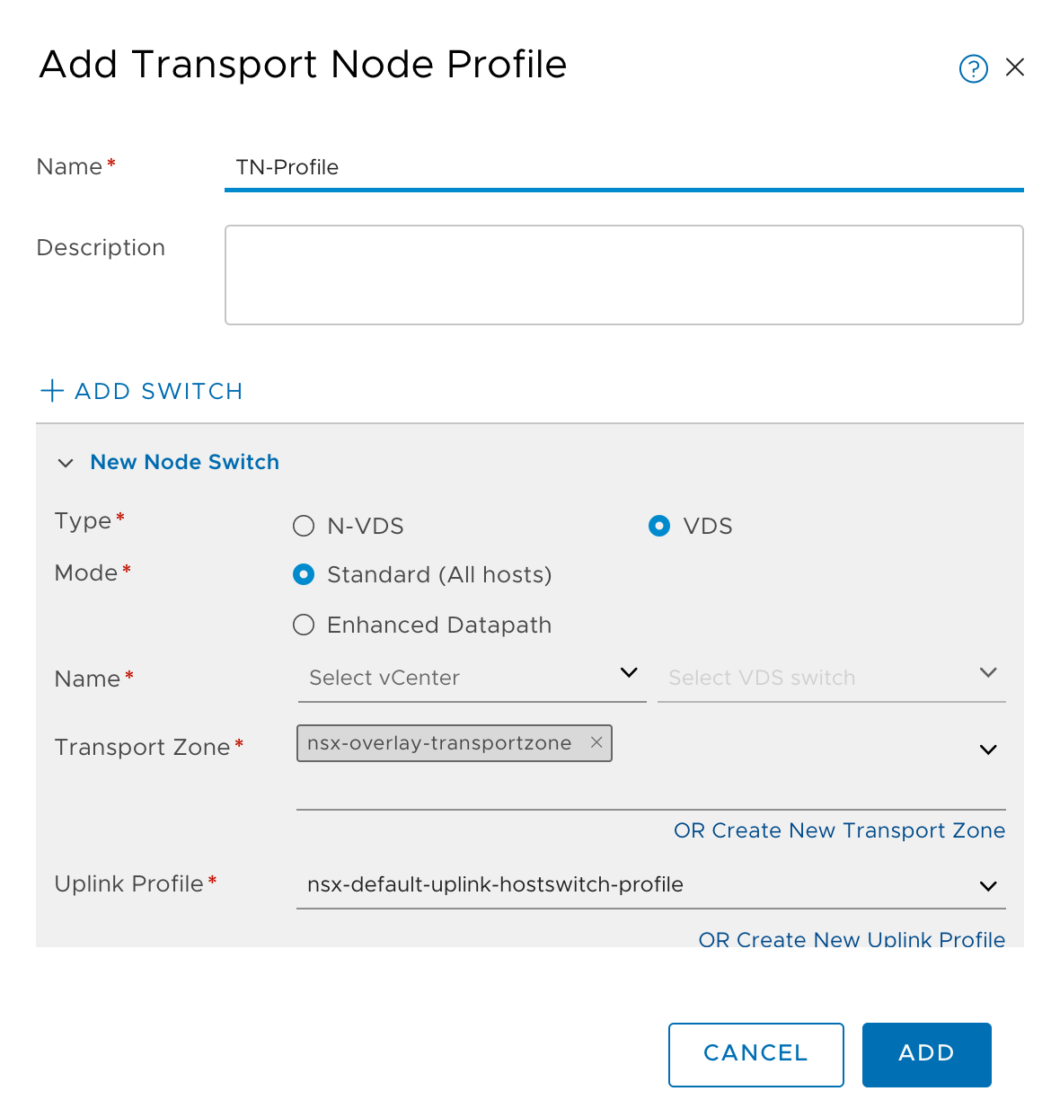The image size is (1051, 1109).
Task: Open the Select VDS switch dropdown
Action: [x=832, y=678]
